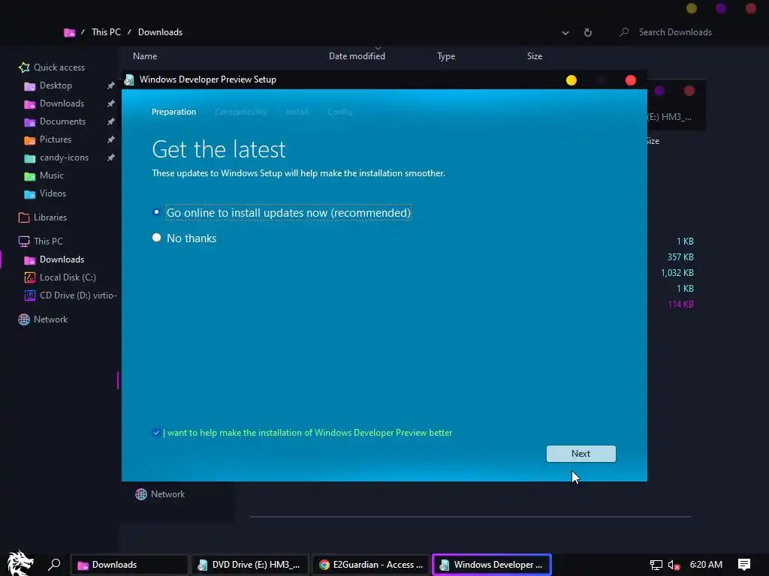Select the Compatibility step tab
This screenshot has width=769, height=576.
point(241,112)
